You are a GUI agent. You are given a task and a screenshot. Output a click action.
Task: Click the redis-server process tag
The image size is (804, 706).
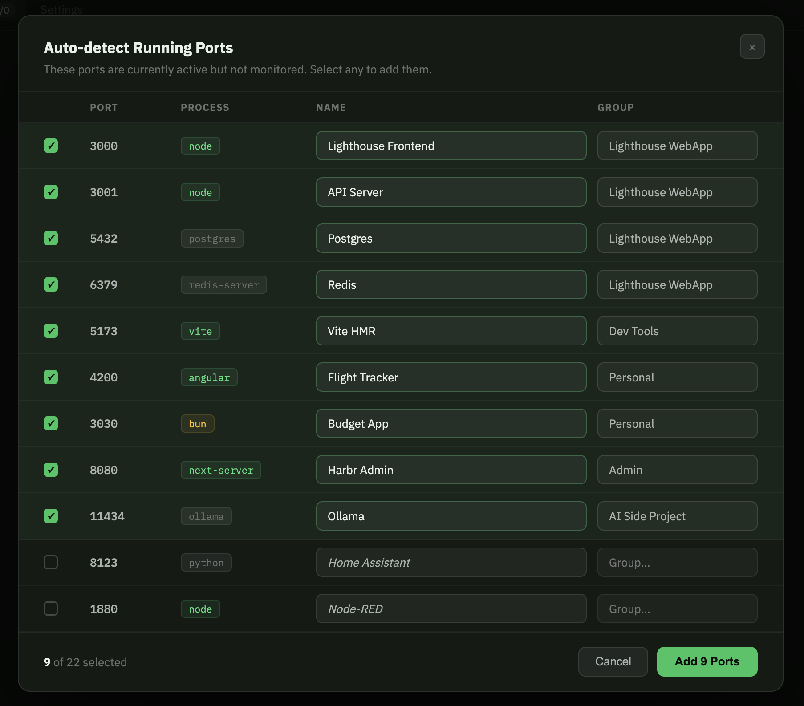[223, 284]
